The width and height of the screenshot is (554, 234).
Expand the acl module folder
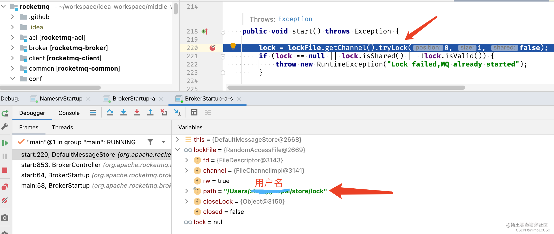12,37
